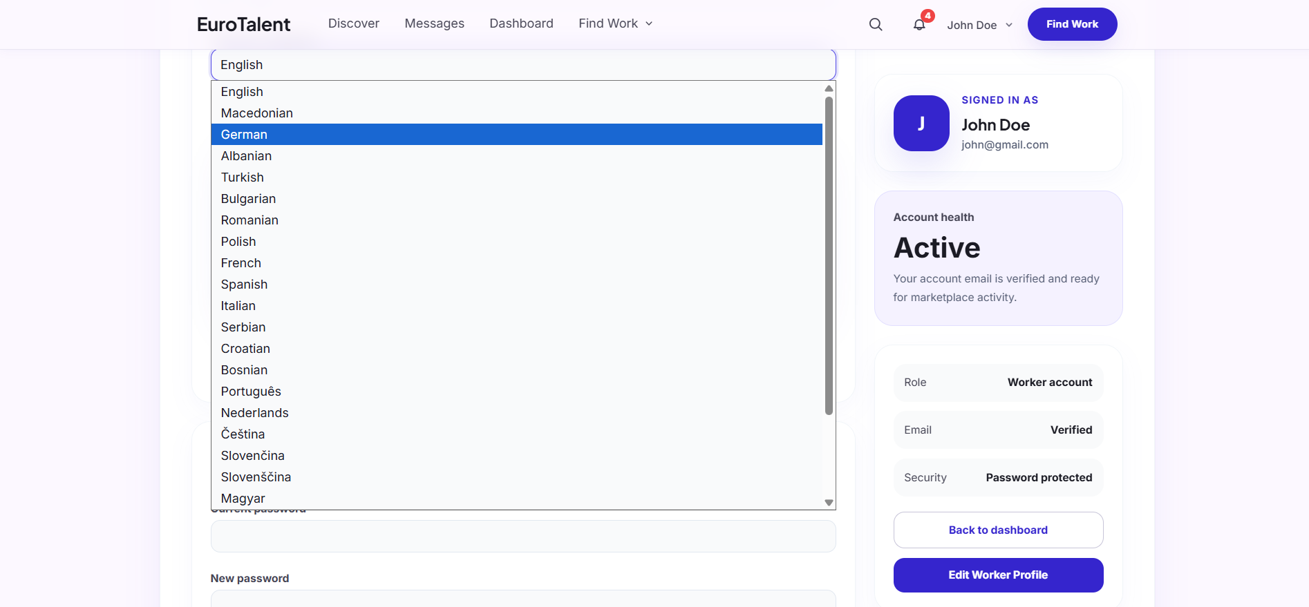Click the J avatar tile

pos(921,123)
